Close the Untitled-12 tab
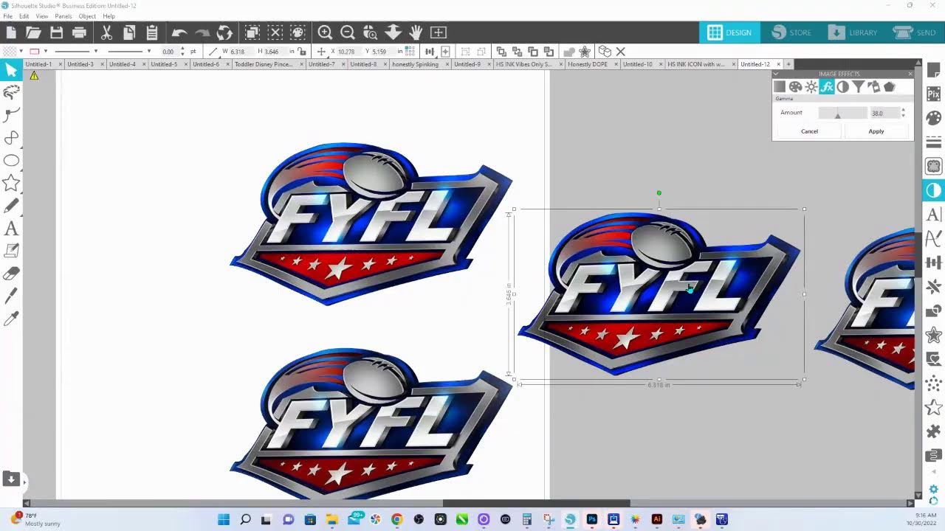The height and width of the screenshot is (531, 945). pyautogui.click(x=777, y=64)
